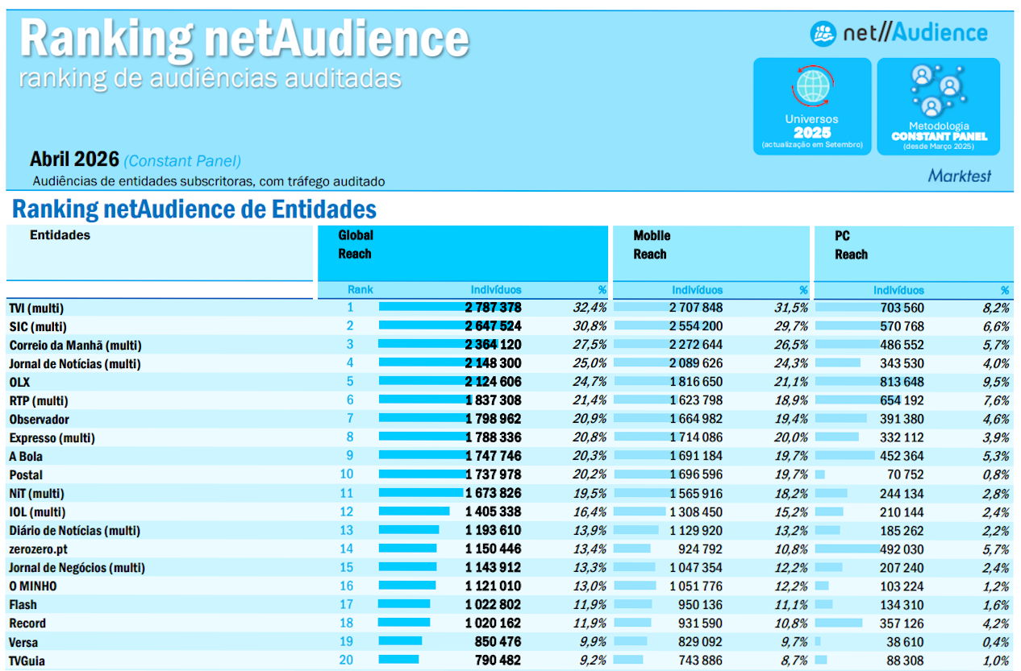Click the global reach value 1 673 826
Viewport: 1021px width, 671px height.
coord(493,493)
